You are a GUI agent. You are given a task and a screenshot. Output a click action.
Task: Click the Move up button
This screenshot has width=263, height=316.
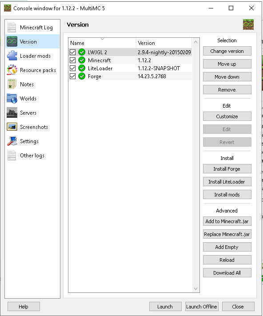(227, 64)
